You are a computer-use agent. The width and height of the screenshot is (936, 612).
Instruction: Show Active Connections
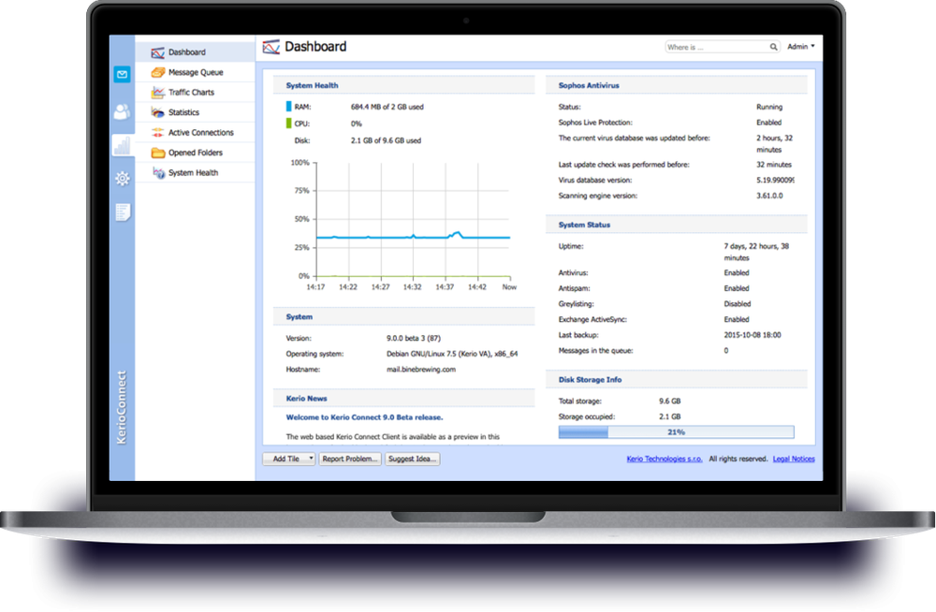196,133
